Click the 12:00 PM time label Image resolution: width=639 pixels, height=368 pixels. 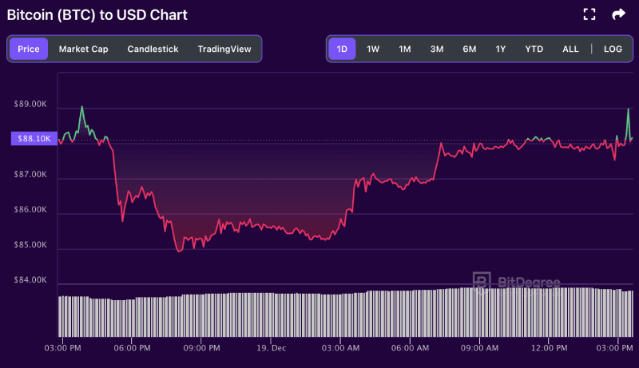click(x=550, y=348)
